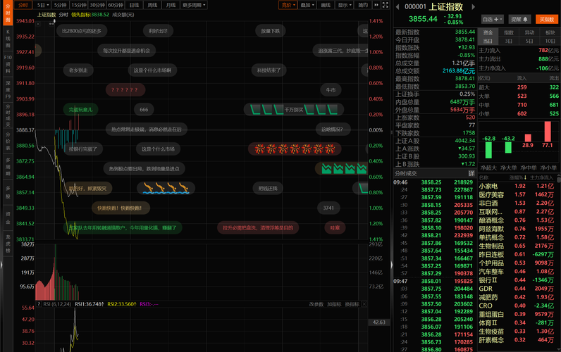The width and height of the screenshot is (561, 352).
Task: Click 改参数 for the RSI indicator
Action: click(x=316, y=304)
